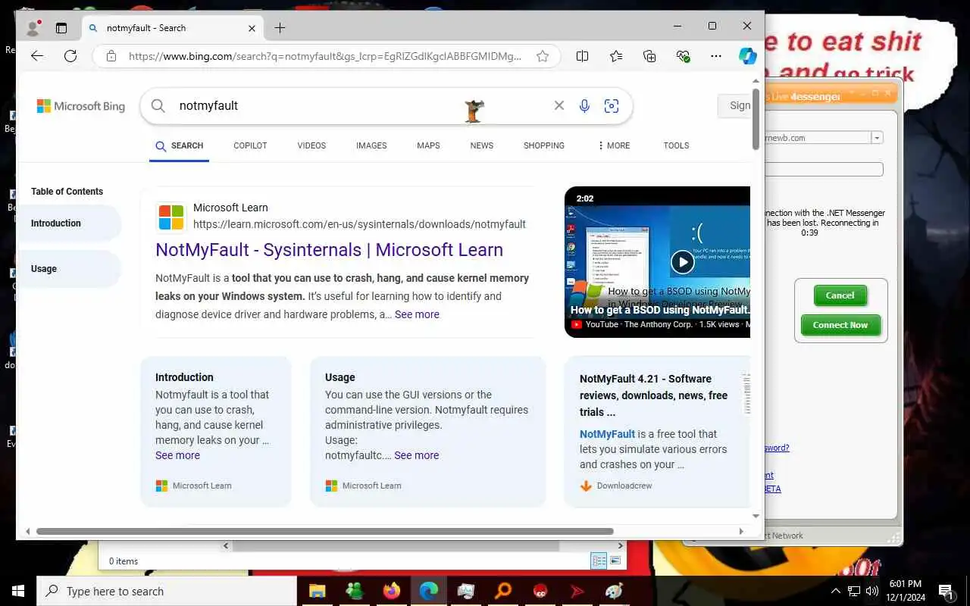970x606 pixels.
Task: Go to Microsoft Bing home logo
Action: pos(81,106)
